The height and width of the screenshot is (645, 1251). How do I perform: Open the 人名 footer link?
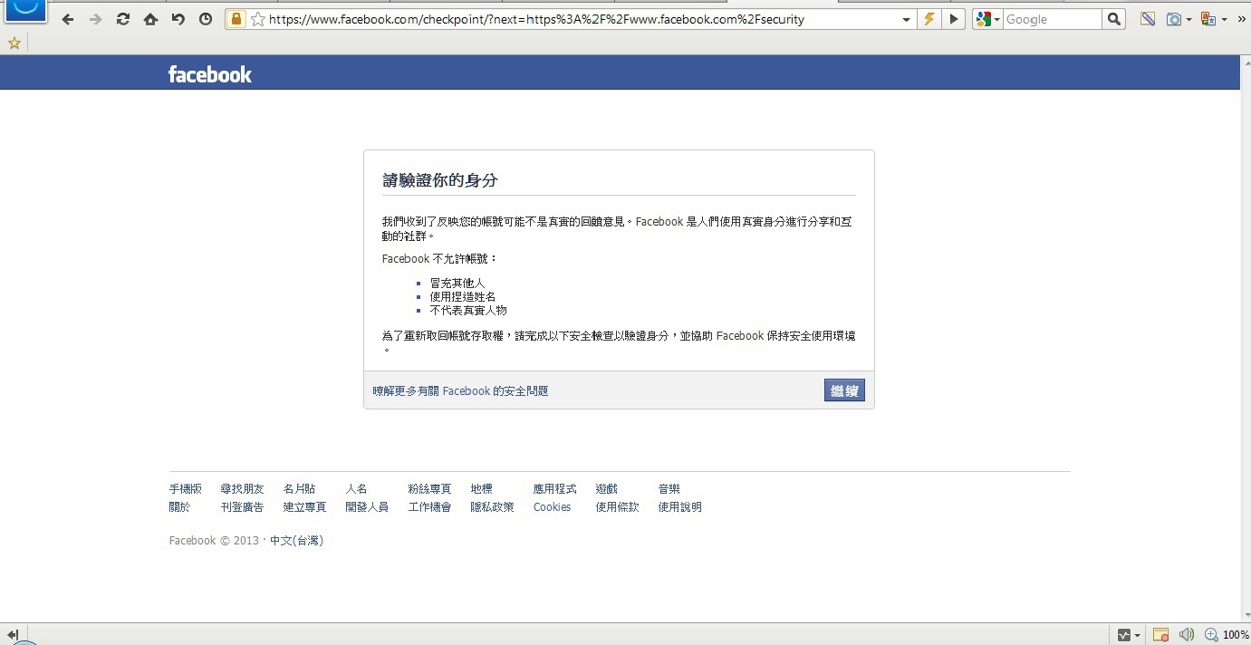tap(356, 489)
